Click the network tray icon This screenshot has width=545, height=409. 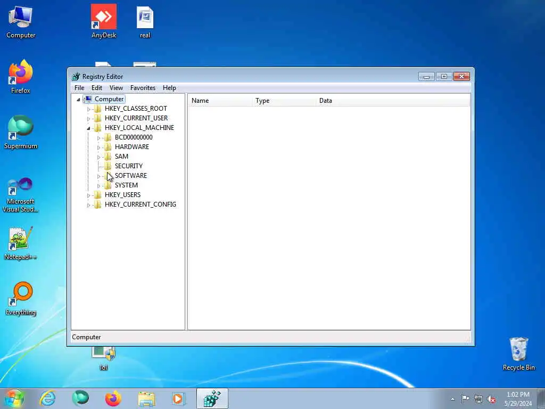point(478,399)
